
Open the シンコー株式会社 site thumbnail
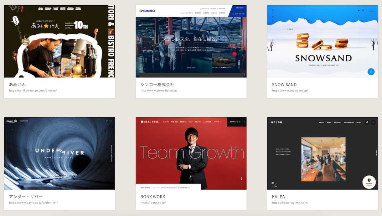191,41
